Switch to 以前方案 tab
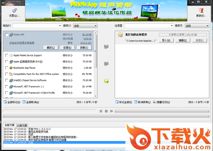Image resolution: width=213 pixels, height=151 pixels. (x=22, y=125)
